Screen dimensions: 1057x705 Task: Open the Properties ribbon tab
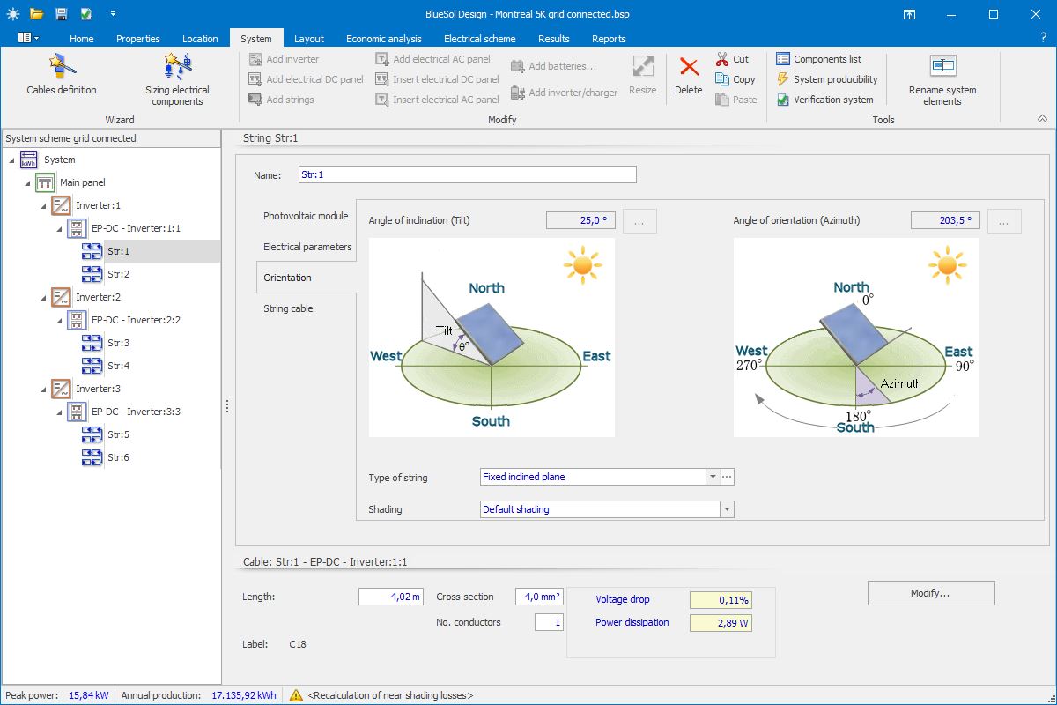138,38
